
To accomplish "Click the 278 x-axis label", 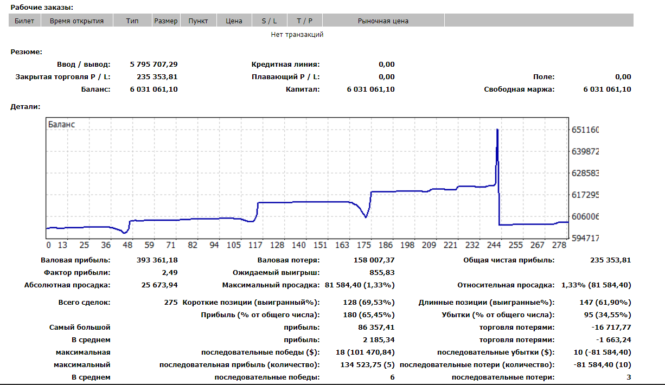I will click(x=559, y=245).
